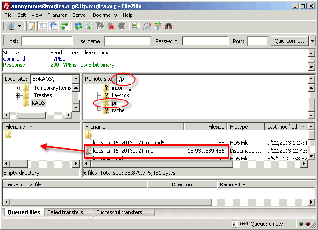Open the Transfer menu

57,15
